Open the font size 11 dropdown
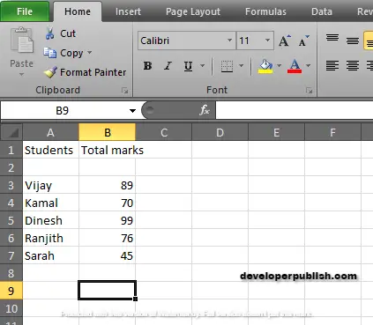The width and height of the screenshot is (373, 325). click(x=267, y=41)
